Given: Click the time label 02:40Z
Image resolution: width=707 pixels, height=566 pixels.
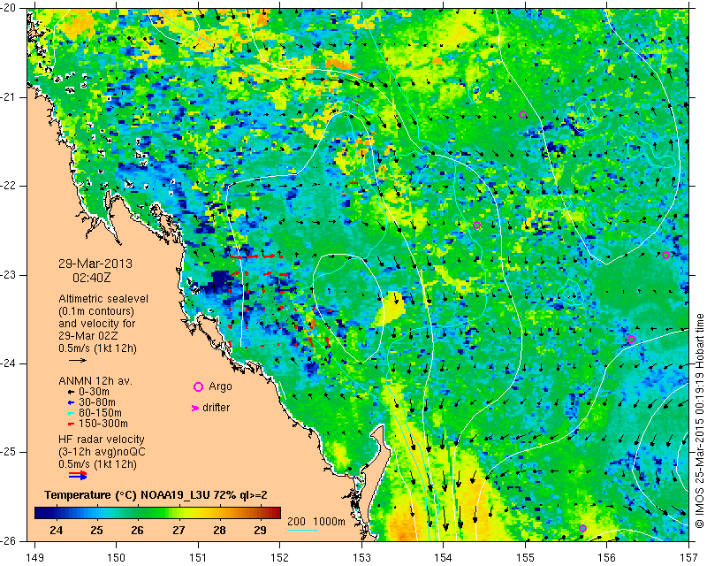Looking at the screenshot, I should point(92,278).
